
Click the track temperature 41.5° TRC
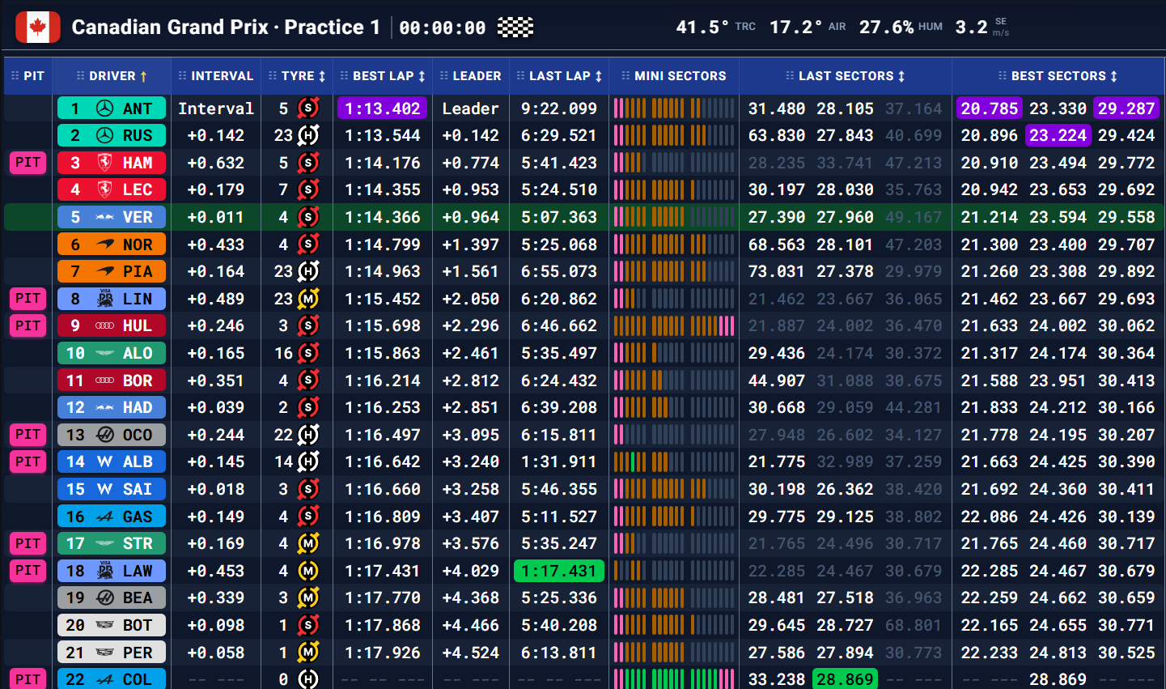point(716,27)
